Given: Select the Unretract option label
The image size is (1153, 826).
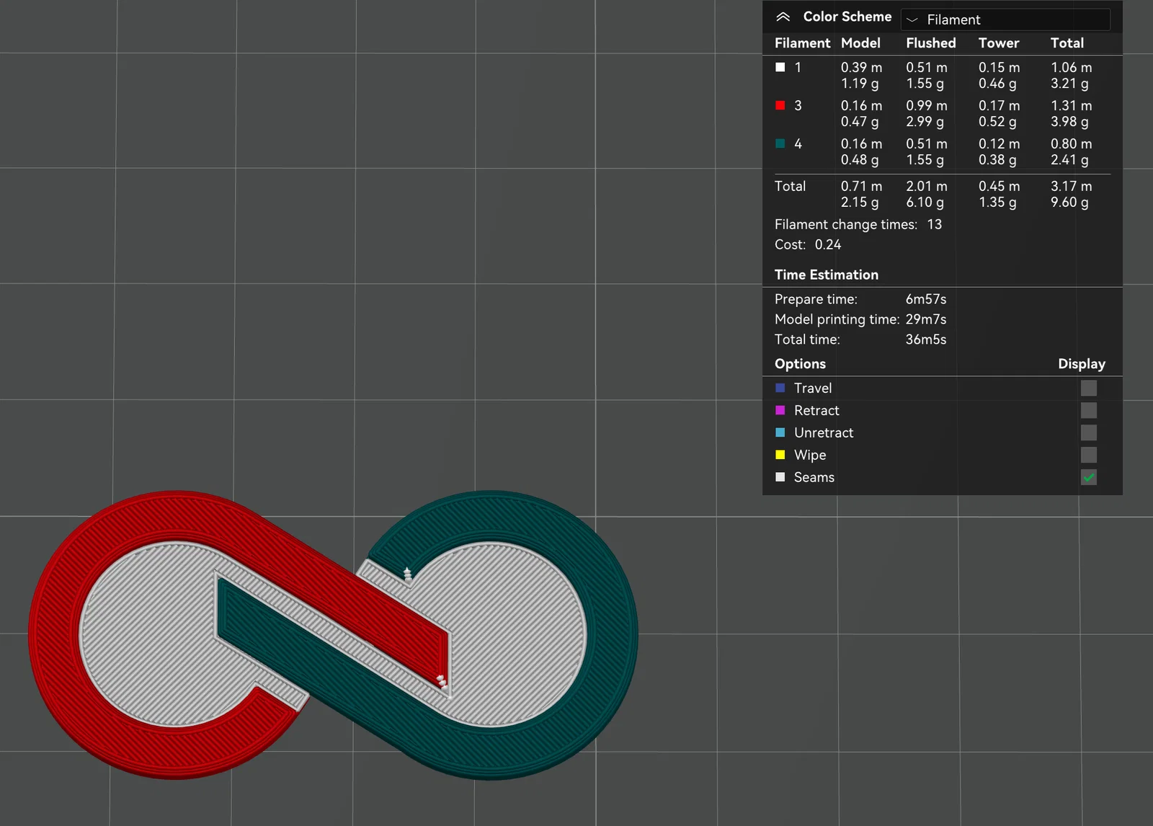Looking at the screenshot, I should click(x=824, y=432).
